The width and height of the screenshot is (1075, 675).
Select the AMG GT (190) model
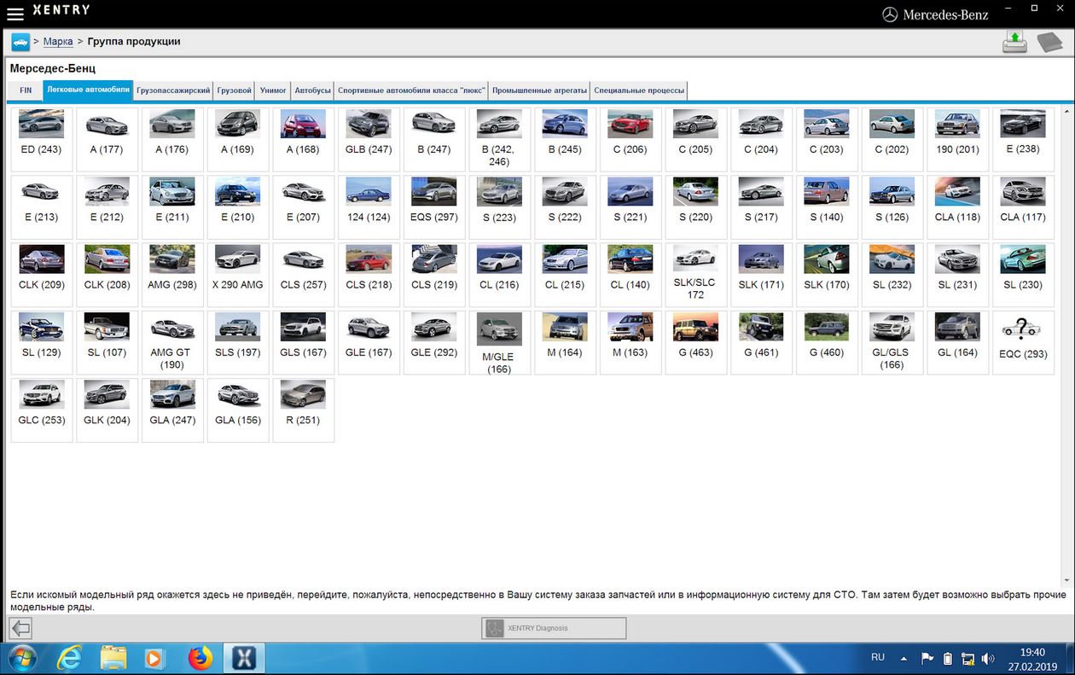point(172,341)
